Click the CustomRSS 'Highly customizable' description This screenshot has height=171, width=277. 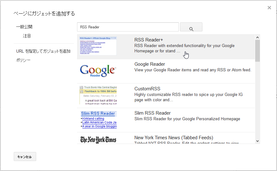tap(188, 97)
